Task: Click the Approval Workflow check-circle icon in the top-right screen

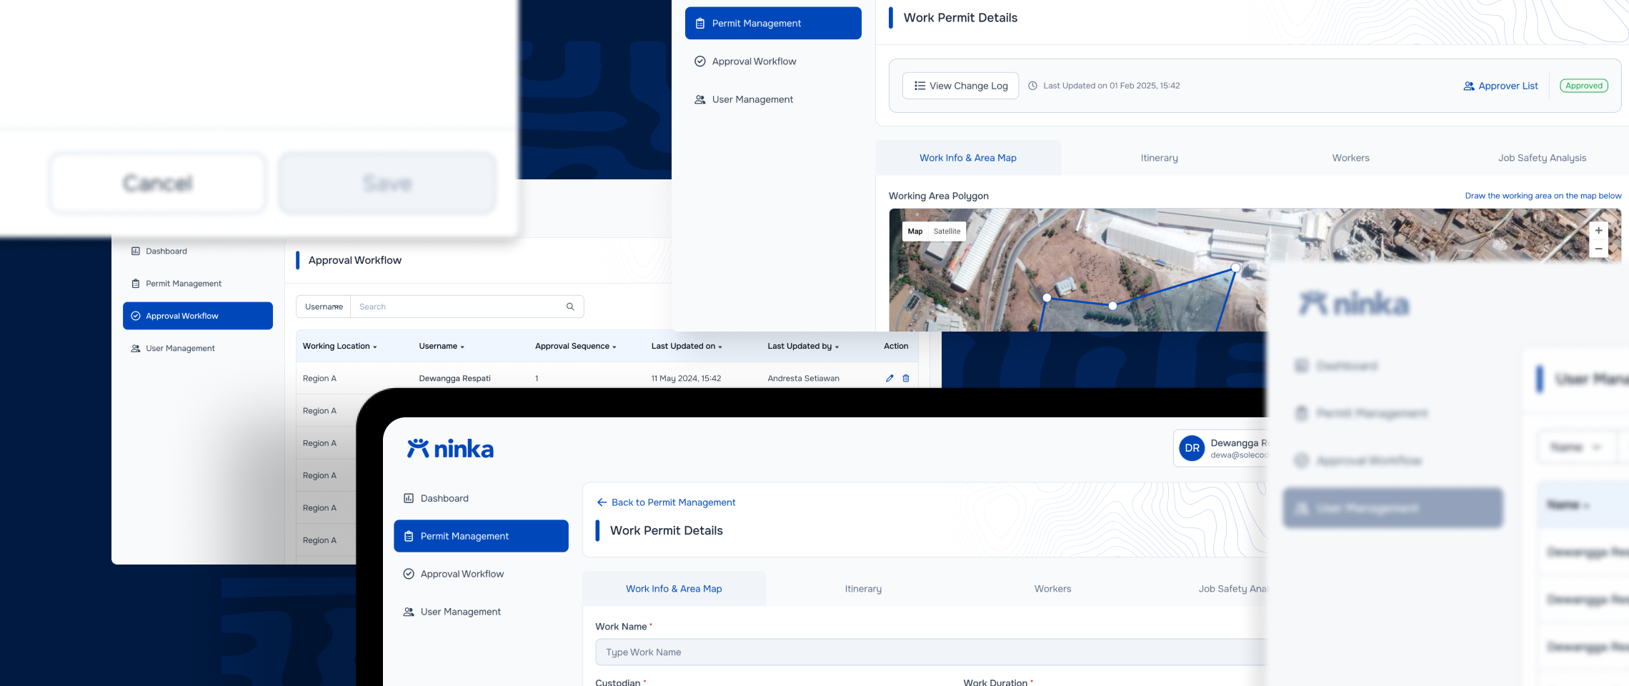Action: tap(700, 61)
